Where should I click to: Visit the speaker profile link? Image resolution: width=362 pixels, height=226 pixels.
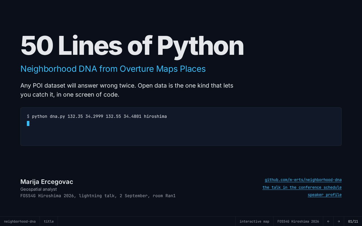click(325, 195)
